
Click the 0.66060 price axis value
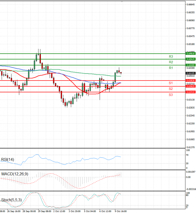tap(190, 20)
